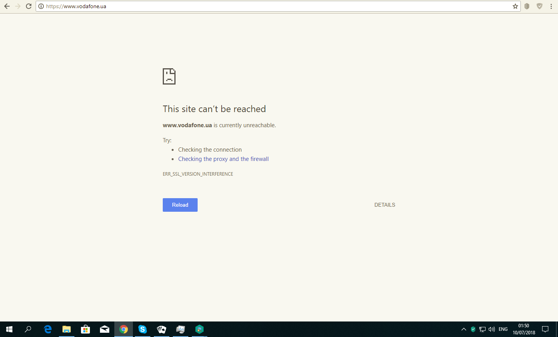This screenshot has height=337, width=558.
Task: Click the sad page error icon
Action: [x=169, y=76]
